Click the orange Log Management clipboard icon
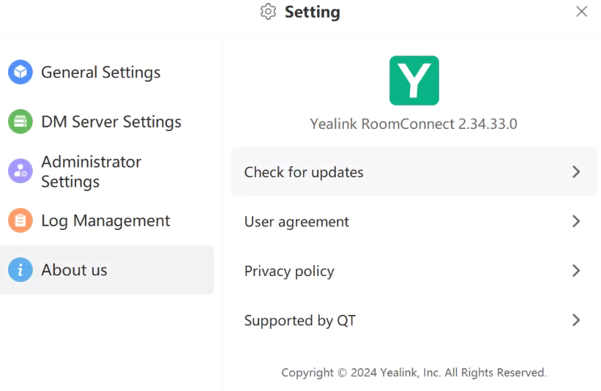601x391 pixels. click(20, 220)
